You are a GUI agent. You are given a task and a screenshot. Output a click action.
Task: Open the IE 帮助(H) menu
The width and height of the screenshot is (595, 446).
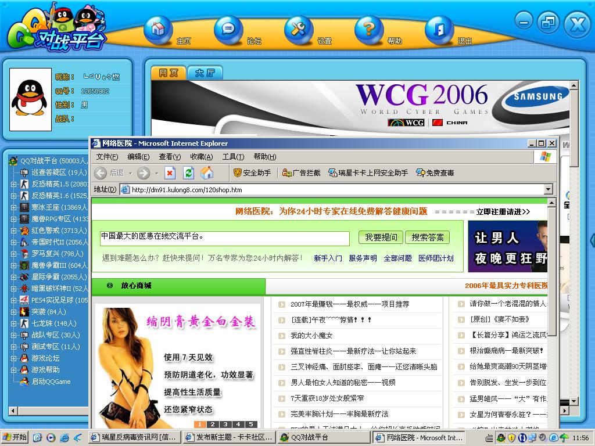tap(265, 157)
